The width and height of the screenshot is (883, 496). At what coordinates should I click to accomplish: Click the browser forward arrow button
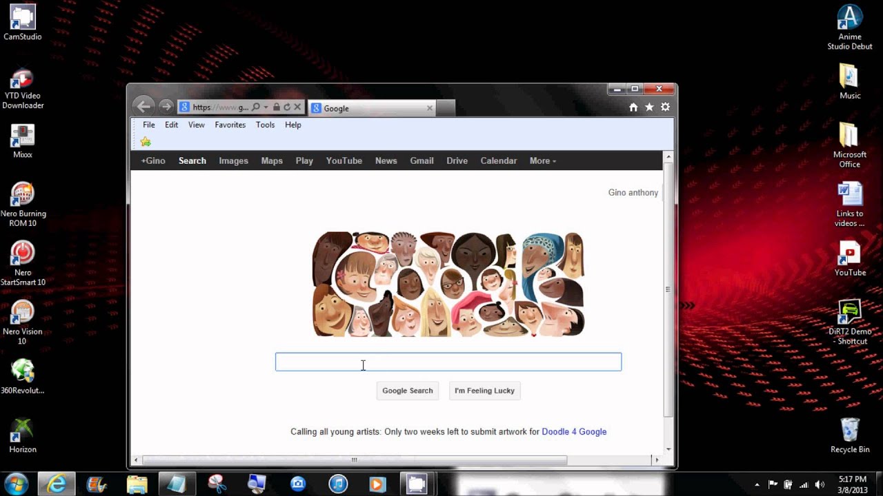[x=166, y=107]
